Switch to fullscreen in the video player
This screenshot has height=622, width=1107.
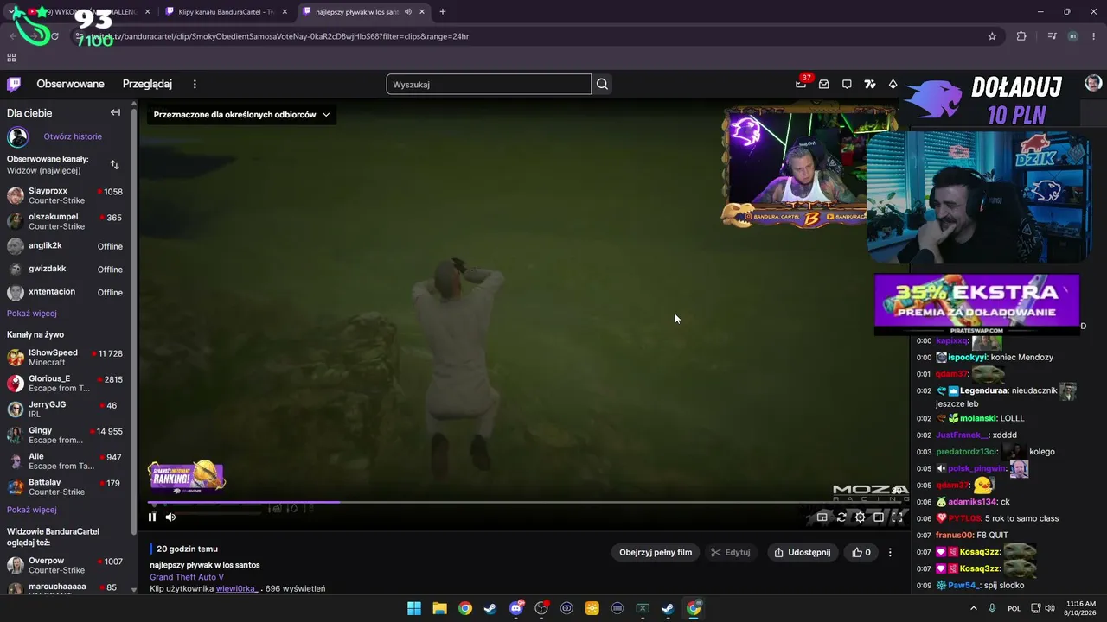[897, 517]
